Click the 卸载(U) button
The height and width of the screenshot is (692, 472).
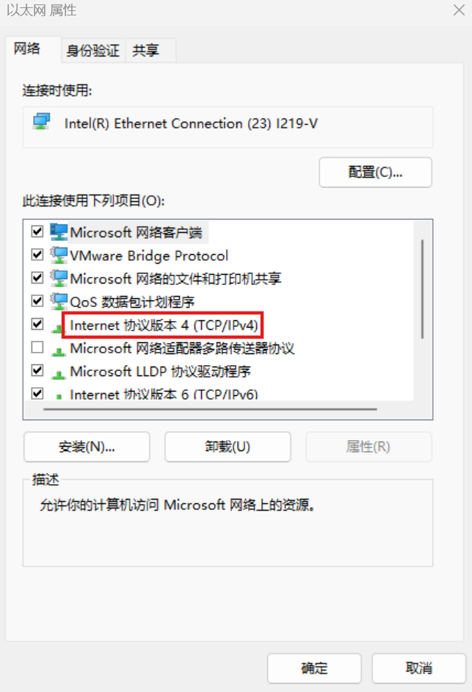(228, 447)
